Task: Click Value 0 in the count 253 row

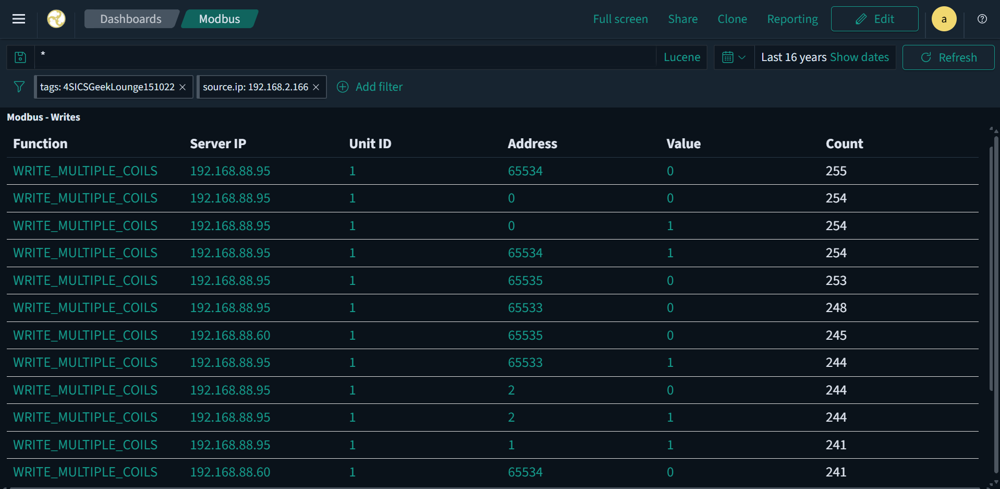Action: click(670, 280)
